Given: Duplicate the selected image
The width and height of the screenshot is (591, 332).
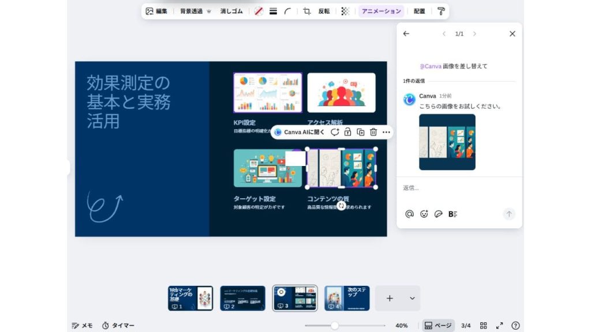Looking at the screenshot, I should pos(361,132).
